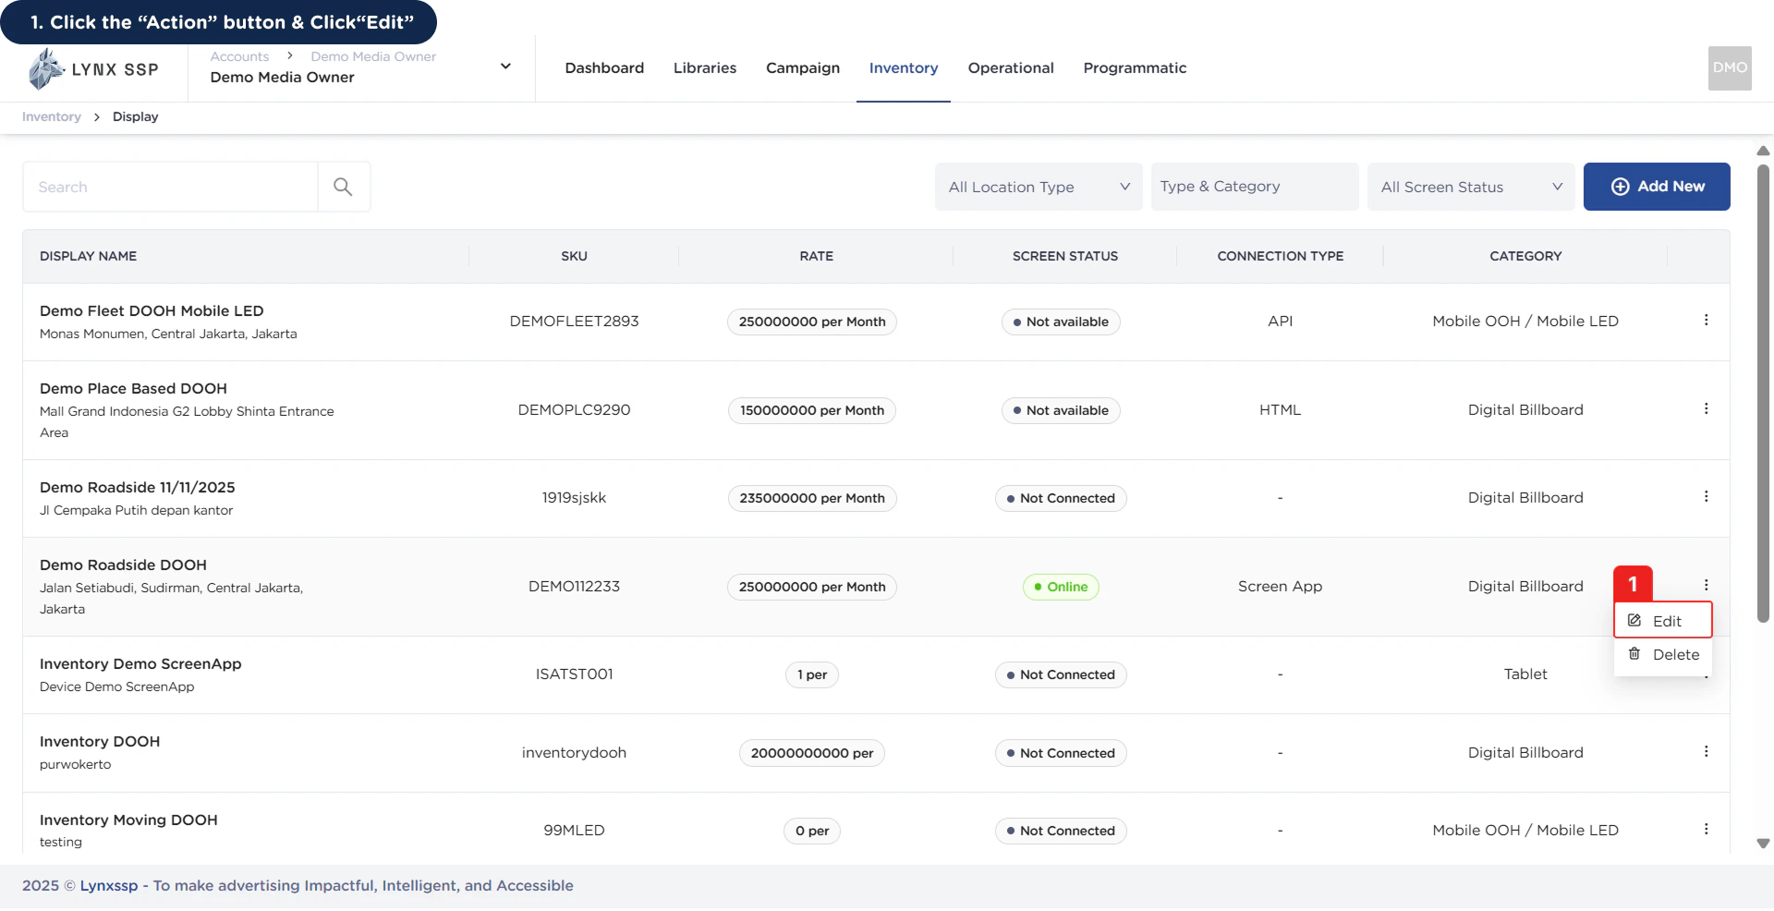Open the Operational tab
The height and width of the screenshot is (911, 1774).
click(1011, 68)
